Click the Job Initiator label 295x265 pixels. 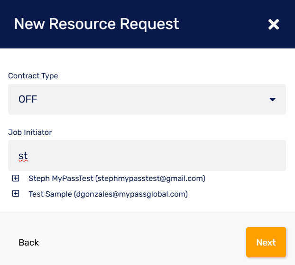click(30, 132)
